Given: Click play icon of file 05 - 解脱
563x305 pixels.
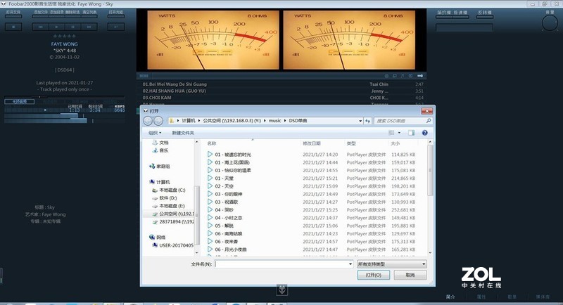Looking at the screenshot, I should coord(210,226).
